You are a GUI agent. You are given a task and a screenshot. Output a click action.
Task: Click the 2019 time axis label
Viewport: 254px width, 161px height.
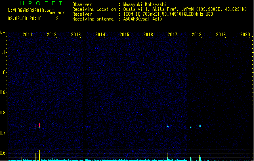click(221, 35)
